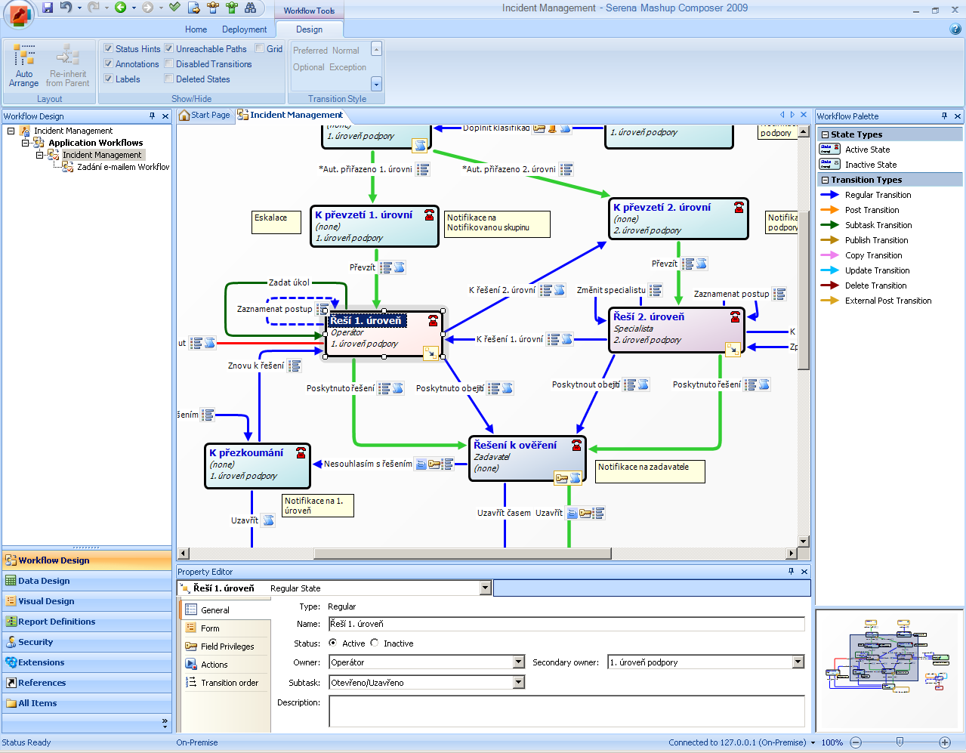This screenshot has height=753, width=966.
Task: Open the Data Design navigation section
Action: click(44, 581)
